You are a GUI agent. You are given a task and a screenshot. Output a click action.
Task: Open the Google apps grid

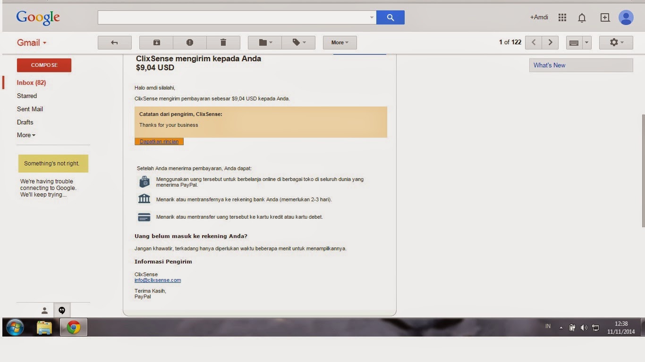pos(562,17)
